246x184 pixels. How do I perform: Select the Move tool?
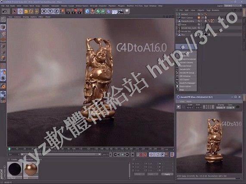click(x=20, y=12)
